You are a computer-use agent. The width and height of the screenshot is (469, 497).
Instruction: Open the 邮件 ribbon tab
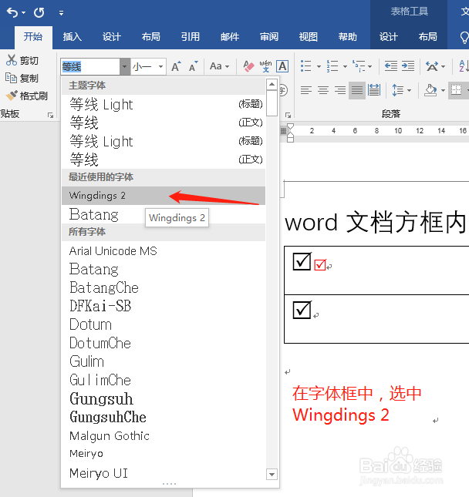point(230,37)
